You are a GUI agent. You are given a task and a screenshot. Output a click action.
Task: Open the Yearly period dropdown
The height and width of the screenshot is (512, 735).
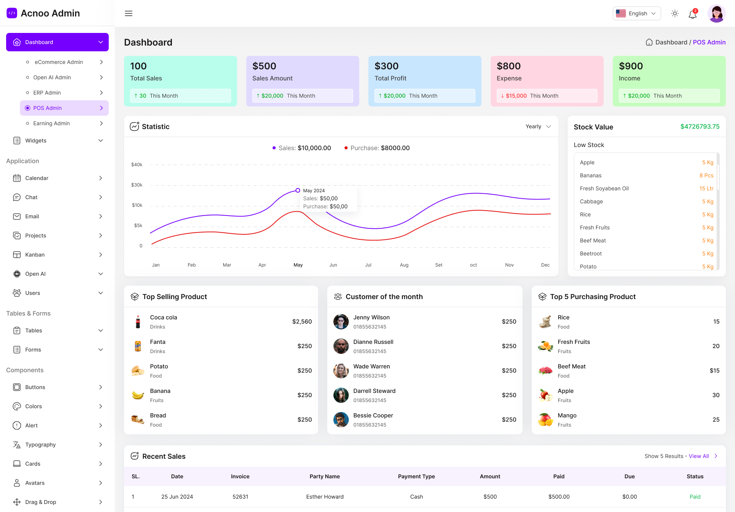(x=538, y=126)
